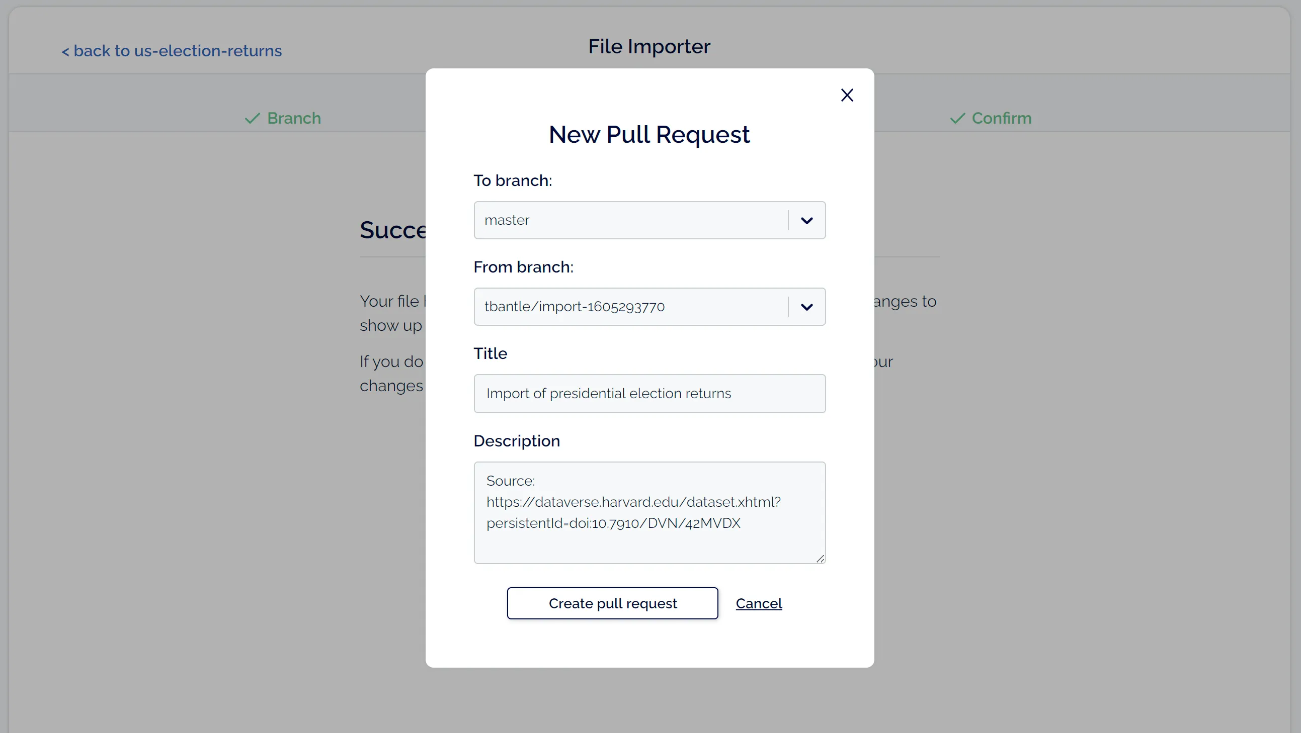Viewport: 1301px width, 733px height.
Task: Click inside the Description text area
Action: [x=649, y=540]
